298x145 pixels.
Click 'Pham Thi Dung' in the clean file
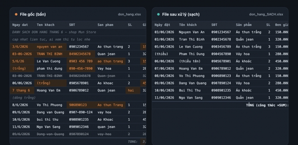pos(192,54)
